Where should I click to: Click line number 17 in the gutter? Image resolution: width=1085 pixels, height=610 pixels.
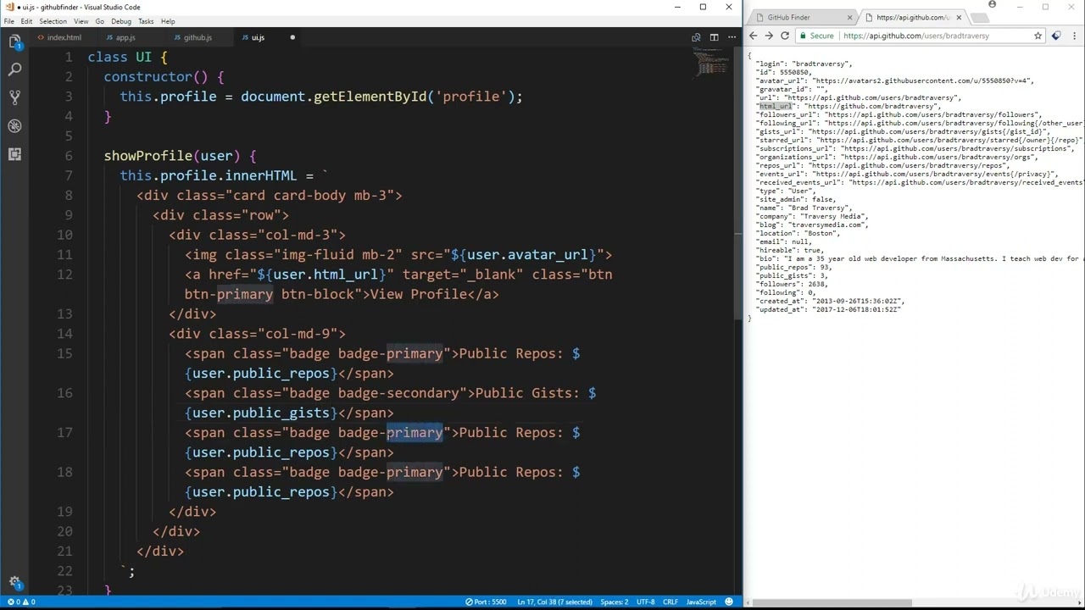64,432
